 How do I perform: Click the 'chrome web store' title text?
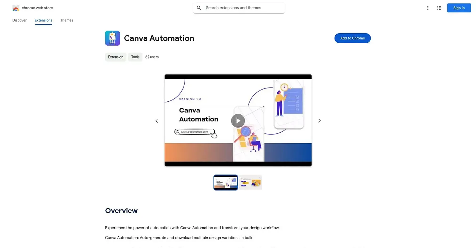tap(37, 8)
